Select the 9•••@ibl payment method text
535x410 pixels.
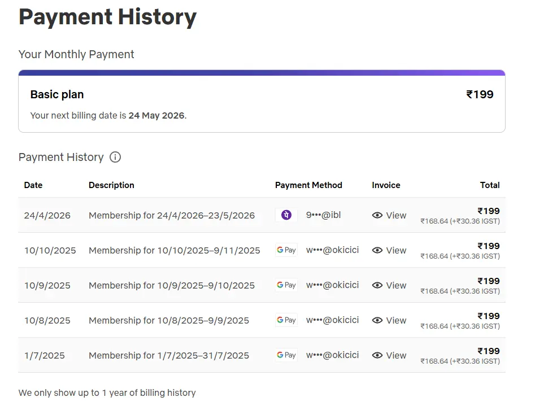click(323, 215)
